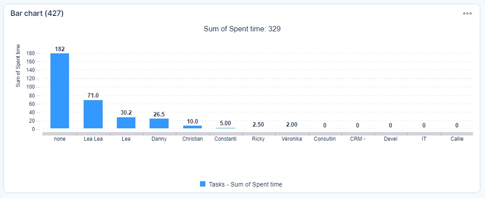Click the 30.2 data label
Screen dimensions: 485x198
click(126, 112)
